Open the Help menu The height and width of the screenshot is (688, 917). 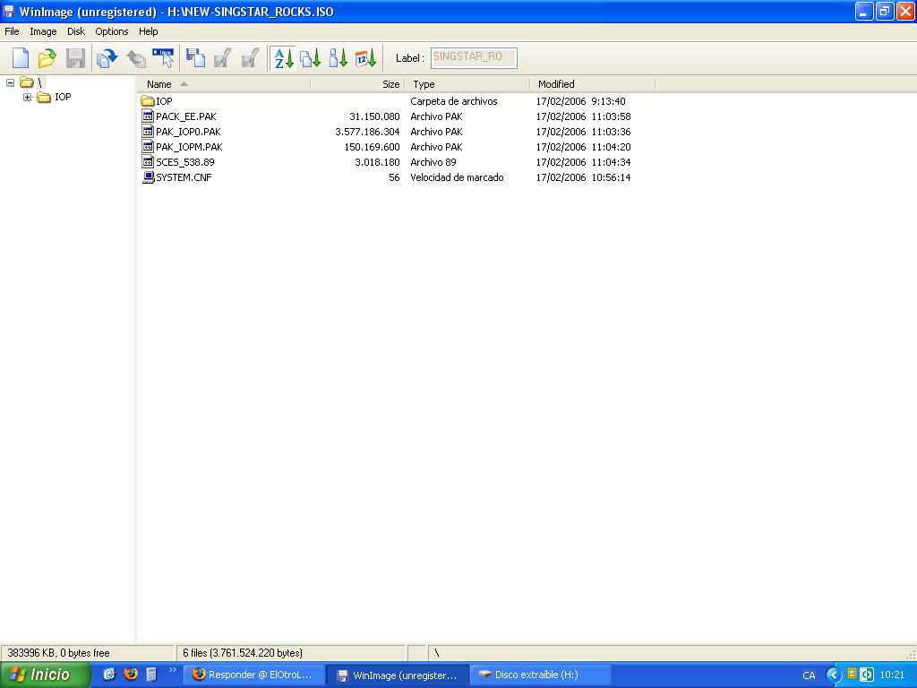click(148, 31)
